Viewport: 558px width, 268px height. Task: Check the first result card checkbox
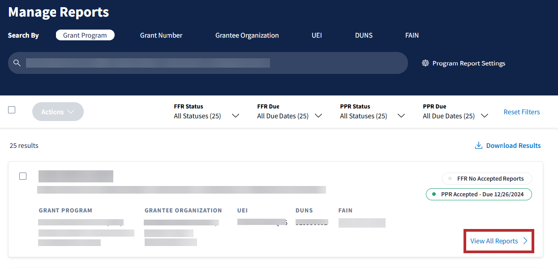23,176
